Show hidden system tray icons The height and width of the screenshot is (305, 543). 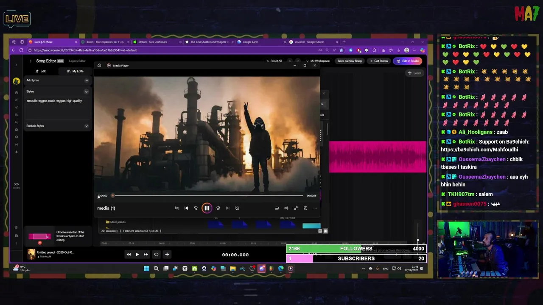coord(363,269)
